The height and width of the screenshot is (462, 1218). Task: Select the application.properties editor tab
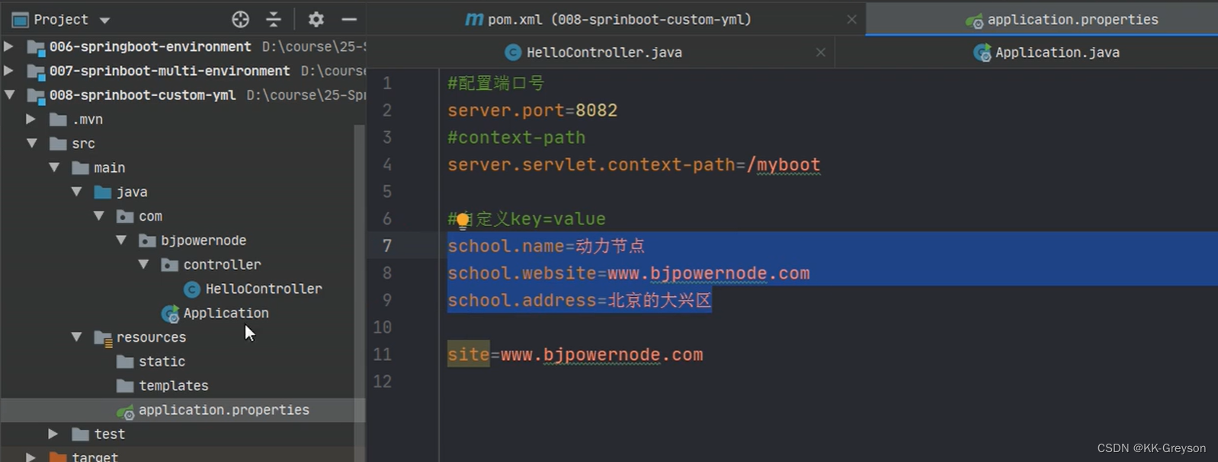click(1061, 20)
